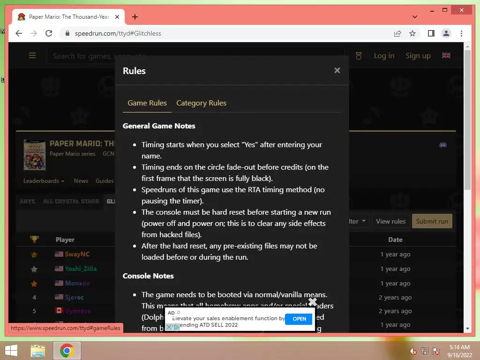Close the ad banner with the white X
The image size is (480, 360).
coord(312,301)
